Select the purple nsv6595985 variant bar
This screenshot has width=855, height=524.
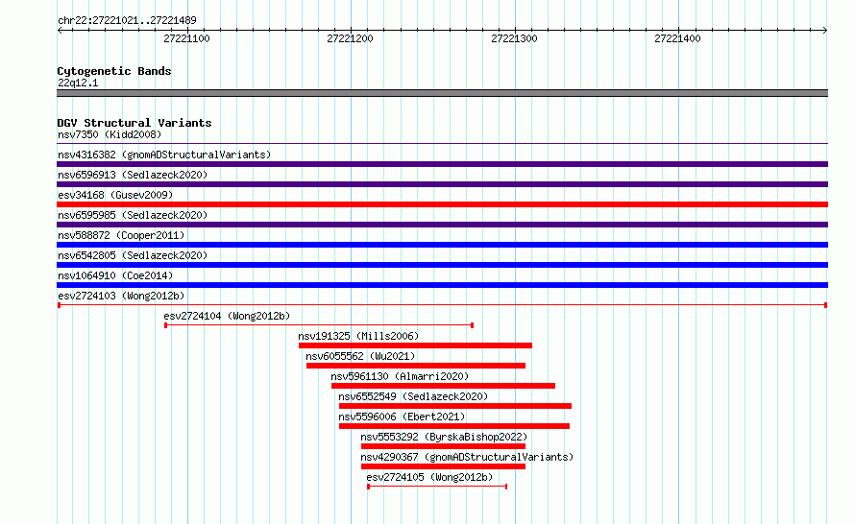pos(442,225)
